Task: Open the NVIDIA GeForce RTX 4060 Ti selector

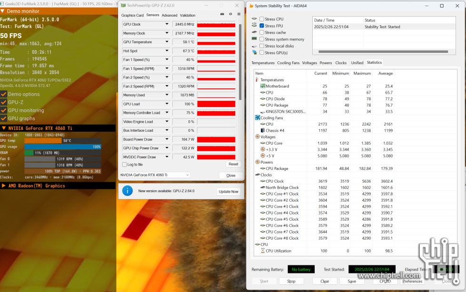Action: [155, 175]
